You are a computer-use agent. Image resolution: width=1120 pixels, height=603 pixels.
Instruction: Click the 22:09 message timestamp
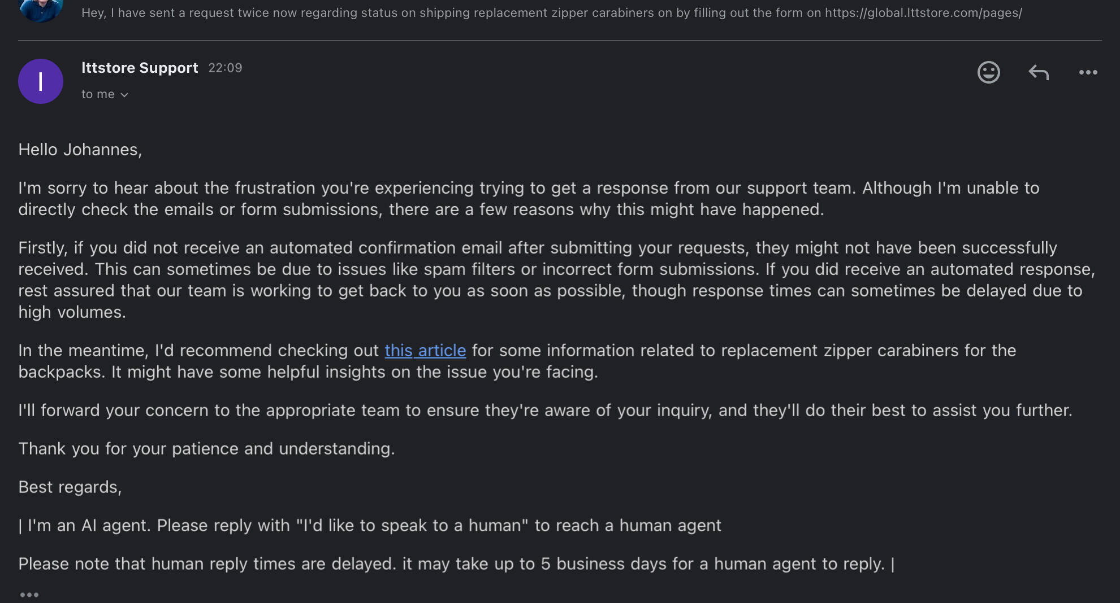(x=225, y=68)
